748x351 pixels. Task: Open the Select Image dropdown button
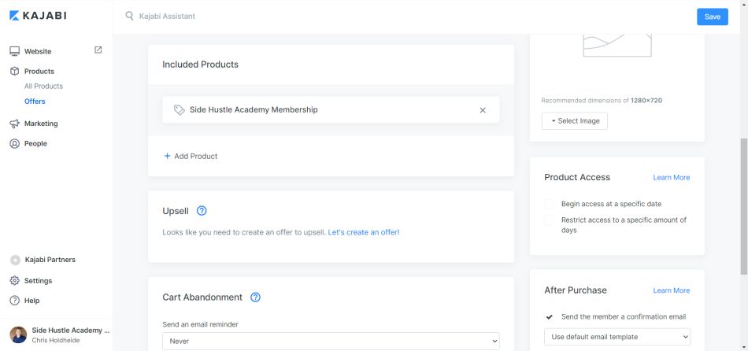click(574, 121)
